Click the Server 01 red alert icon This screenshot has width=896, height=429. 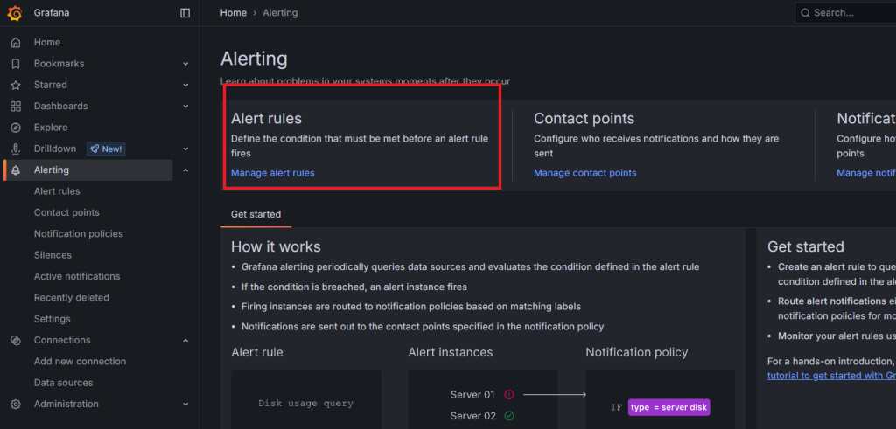tap(509, 394)
